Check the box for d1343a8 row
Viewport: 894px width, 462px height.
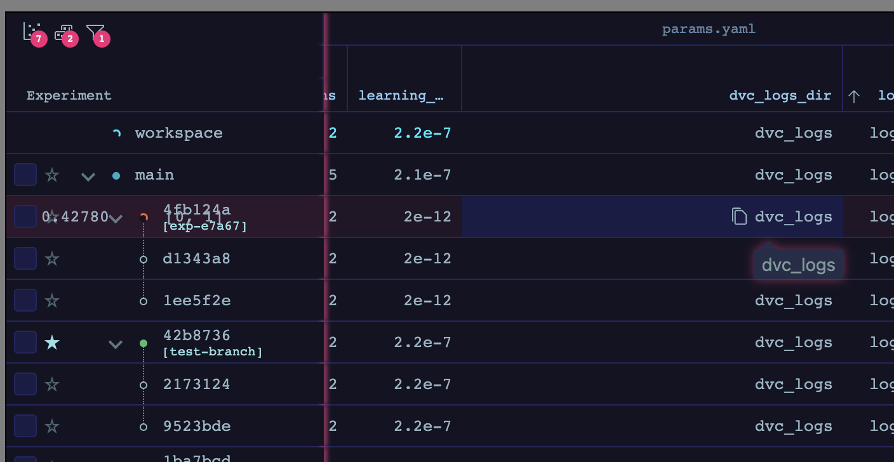[x=25, y=258]
